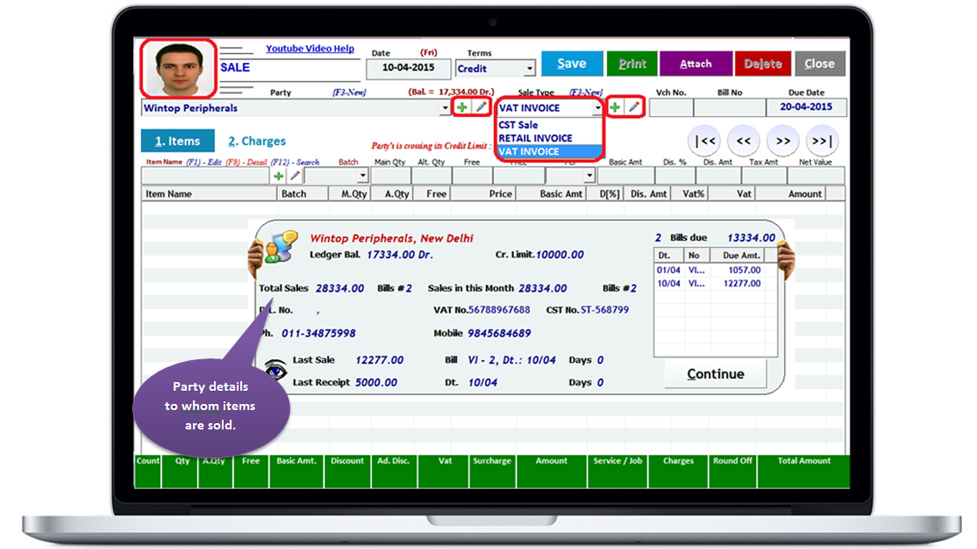Click pencil edit icon beside Party field
Screen dimensions: 977x549
coord(481,107)
